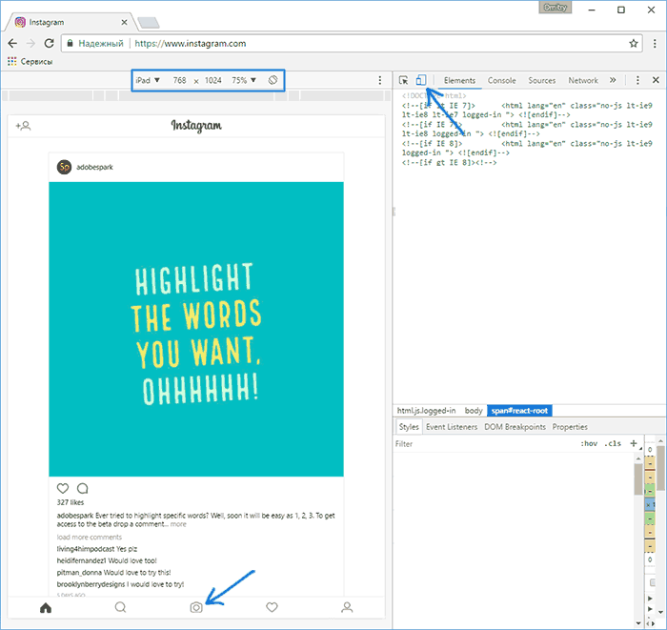
Task: Open the 75% zoom dropdown
Action: tap(244, 81)
